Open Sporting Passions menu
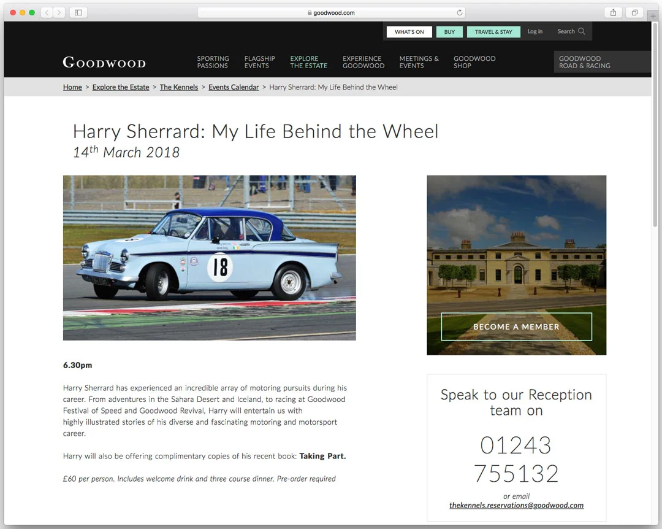Image resolution: width=662 pixels, height=529 pixels. pyautogui.click(x=213, y=62)
